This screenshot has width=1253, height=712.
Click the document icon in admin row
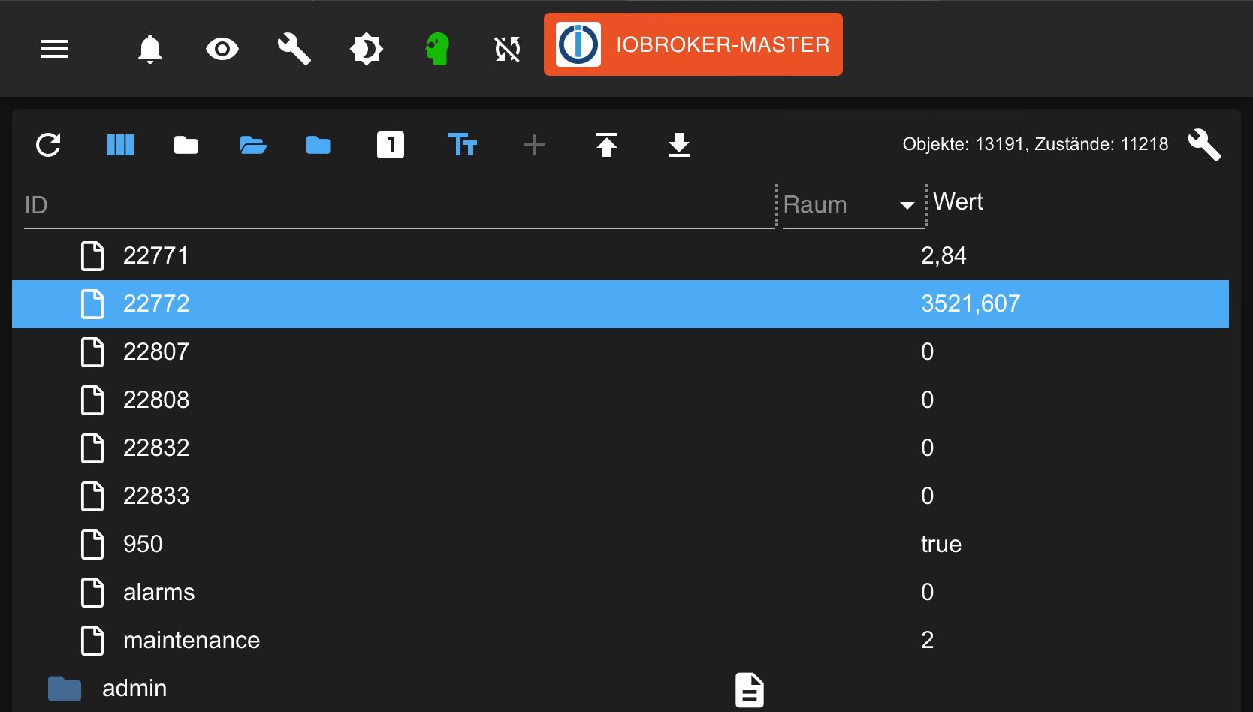coord(750,690)
